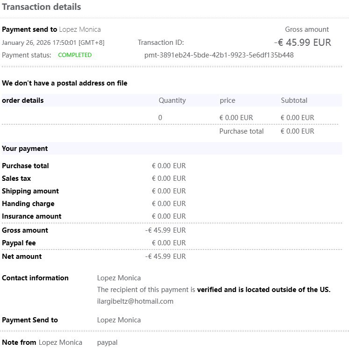Click the green COMPLETED payment status
This screenshot has width=349, height=349.
(x=75, y=55)
